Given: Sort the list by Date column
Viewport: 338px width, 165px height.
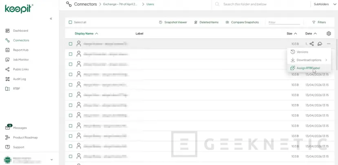Looking at the screenshot, I should pyautogui.click(x=311, y=33).
